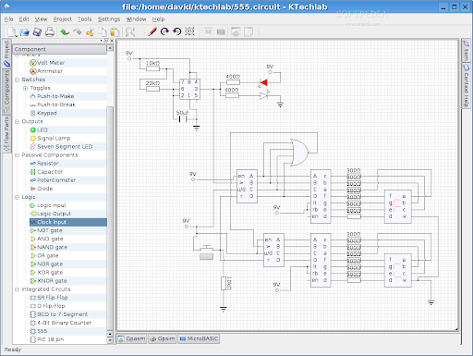Open the Window menu
The image size is (473, 356).
click(x=136, y=19)
